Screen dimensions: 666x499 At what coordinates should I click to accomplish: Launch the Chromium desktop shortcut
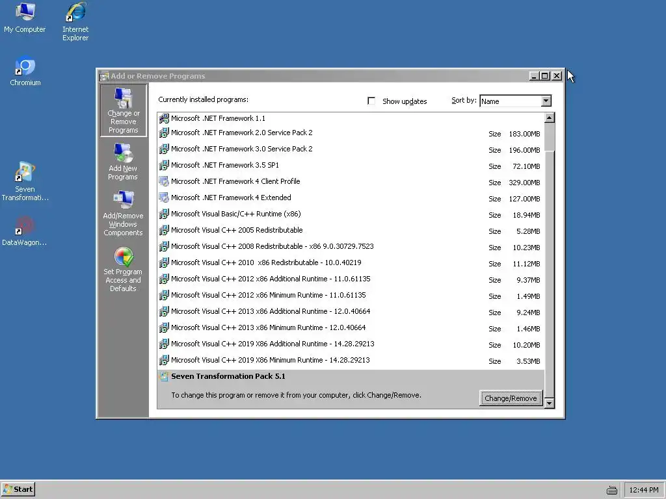(25, 71)
